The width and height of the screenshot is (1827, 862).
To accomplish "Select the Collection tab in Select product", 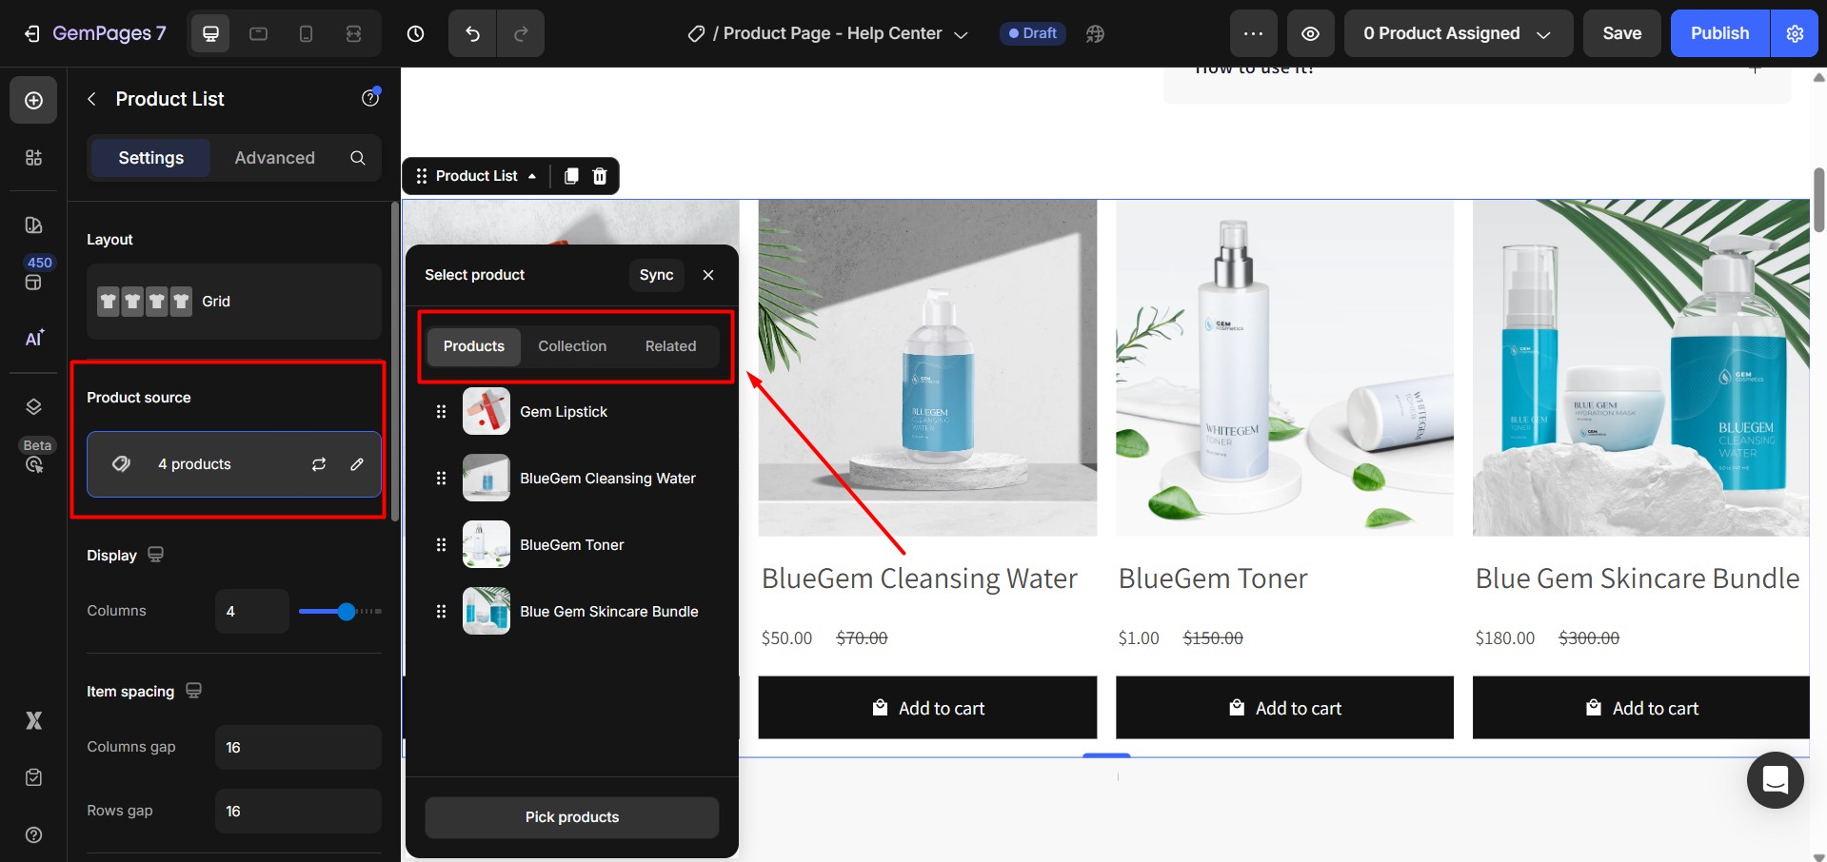I will 572,346.
